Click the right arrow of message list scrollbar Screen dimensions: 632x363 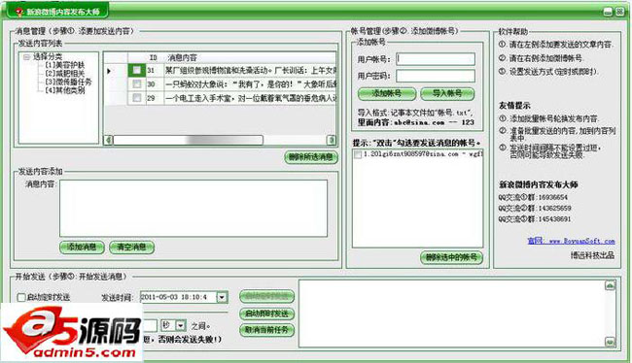[x=332, y=140]
